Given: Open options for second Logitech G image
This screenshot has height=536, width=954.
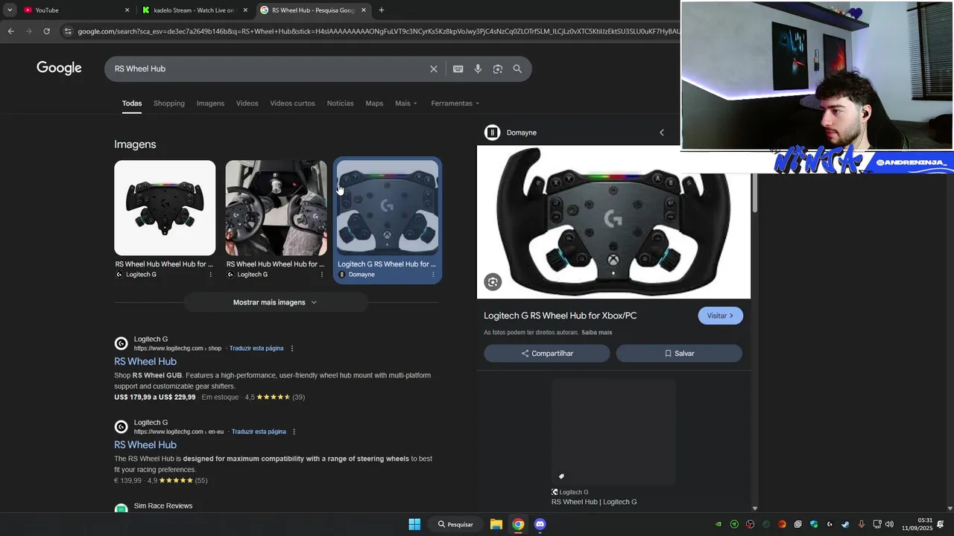Looking at the screenshot, I should tap(322, 274).
